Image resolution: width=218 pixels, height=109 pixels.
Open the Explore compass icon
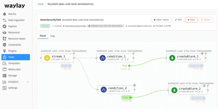[x=4, y=26]
